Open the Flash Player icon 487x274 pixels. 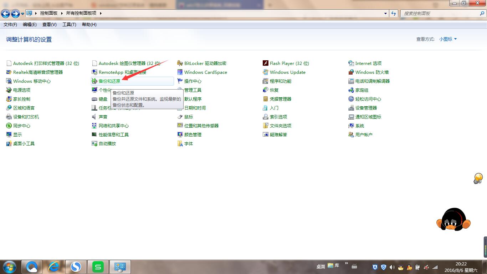pyautogui.click(x=266, y=63)
